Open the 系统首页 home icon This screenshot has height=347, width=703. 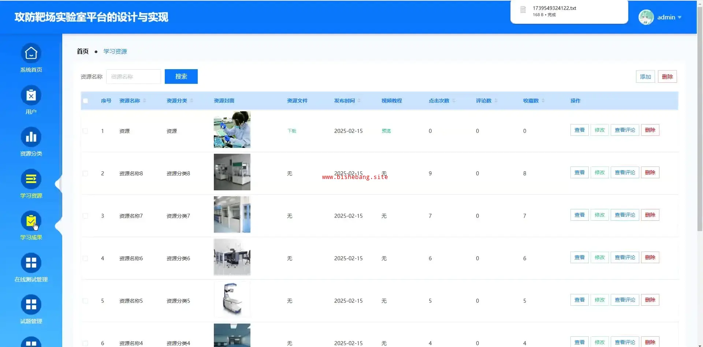pyautogui.click(x=31, y=54)
